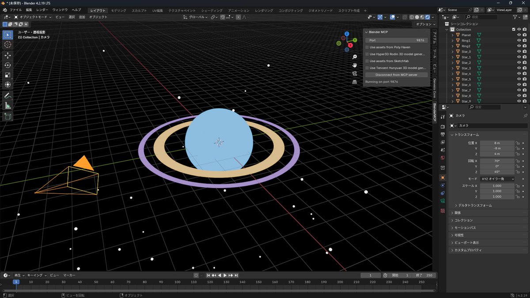
Task: Open the Global (グローバル) orientation dropdown
Action: click(x=195, y=17)
